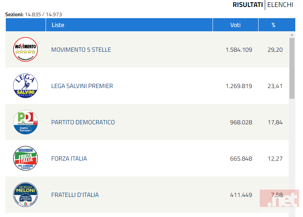The width and height of the screenshot is (303, 217).
Task: Click the Movimento 5 Stelle party logo
Action: (26, 49)
